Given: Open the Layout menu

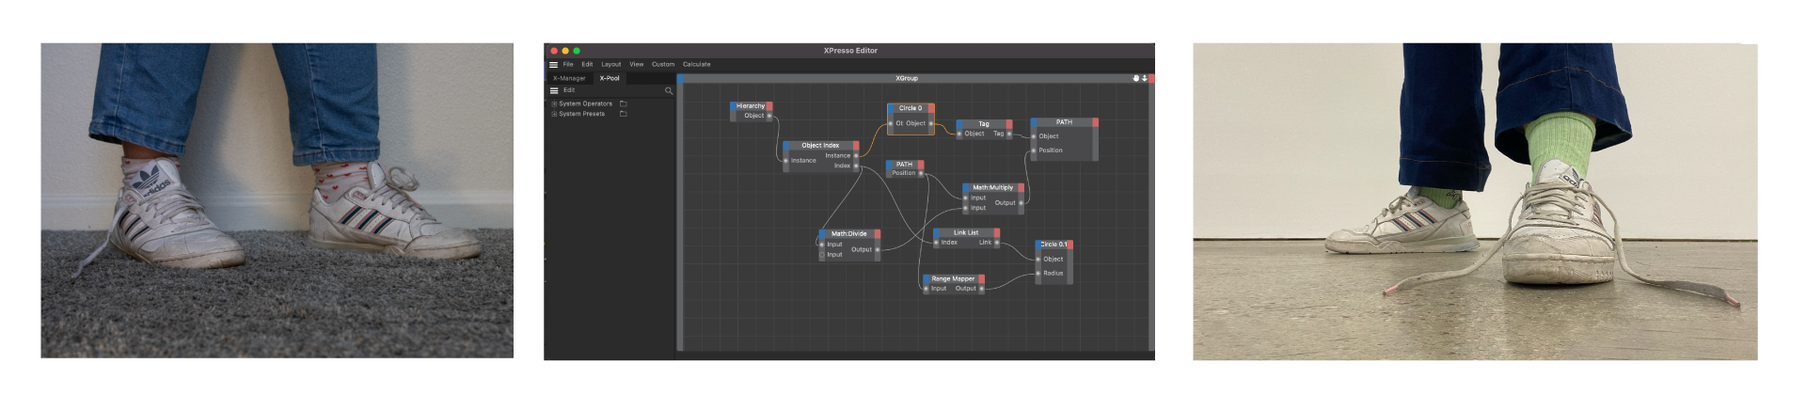Looking at the screenshot, I should [x=610, y=65].
